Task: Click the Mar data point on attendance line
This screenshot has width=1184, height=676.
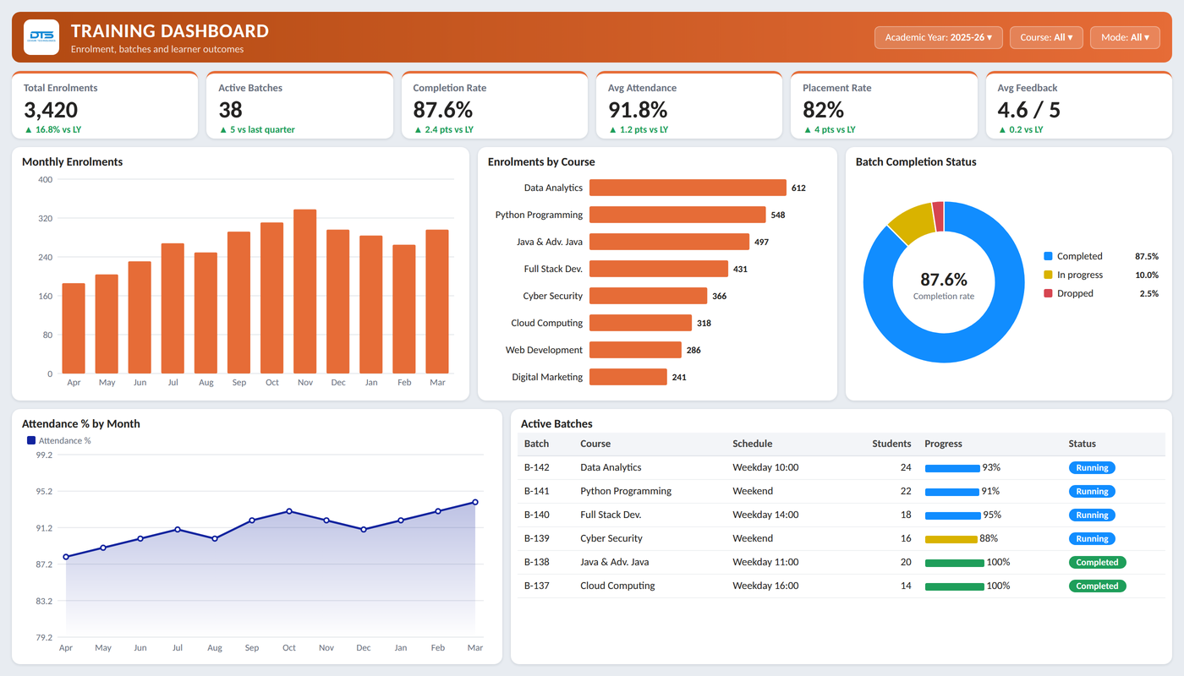Action: point(475,502)
